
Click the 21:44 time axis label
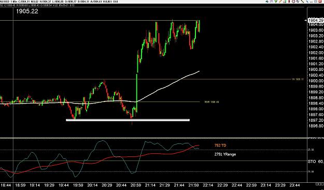179,185
